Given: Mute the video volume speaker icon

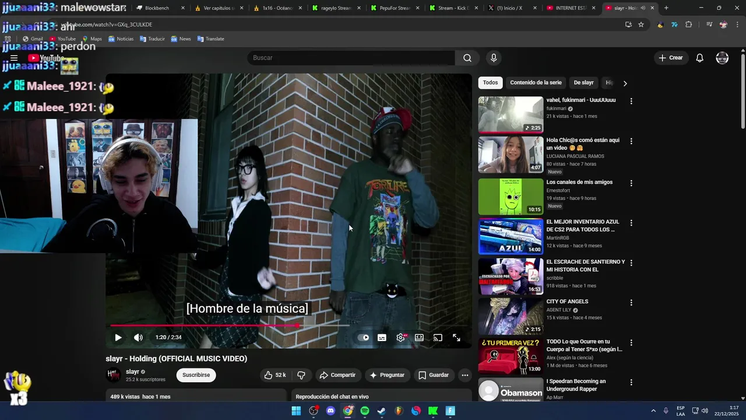Looking at the screenshot, I should click(138, 337).
